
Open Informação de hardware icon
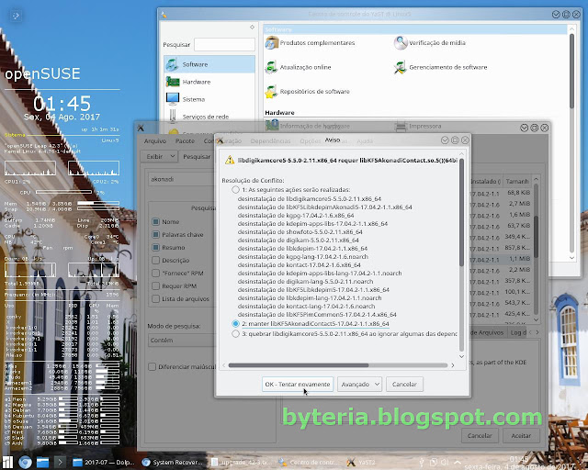272,126
